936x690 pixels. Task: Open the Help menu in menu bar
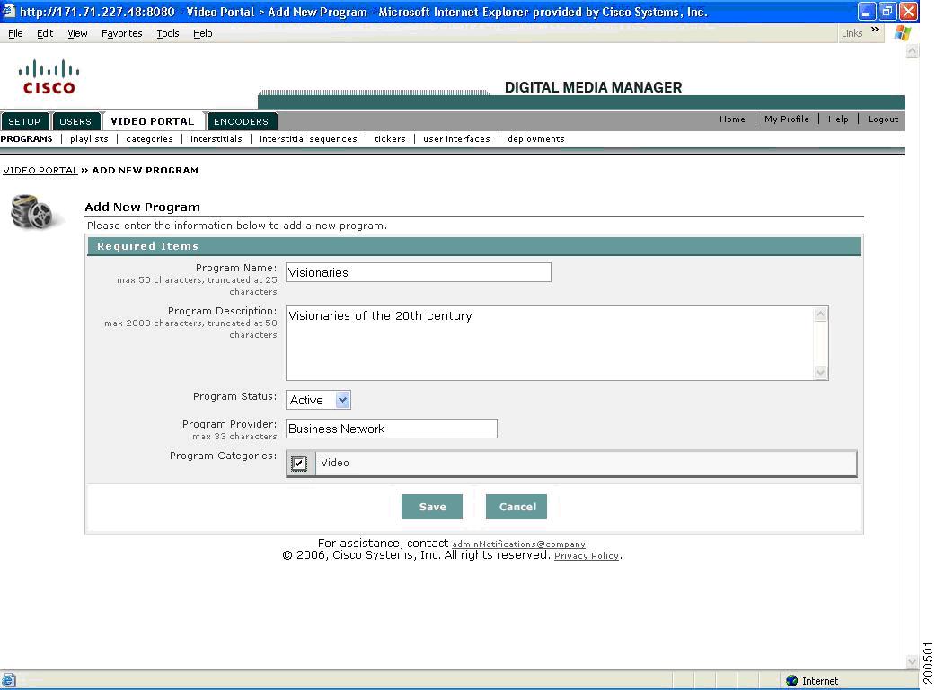[x=202, y=33]
